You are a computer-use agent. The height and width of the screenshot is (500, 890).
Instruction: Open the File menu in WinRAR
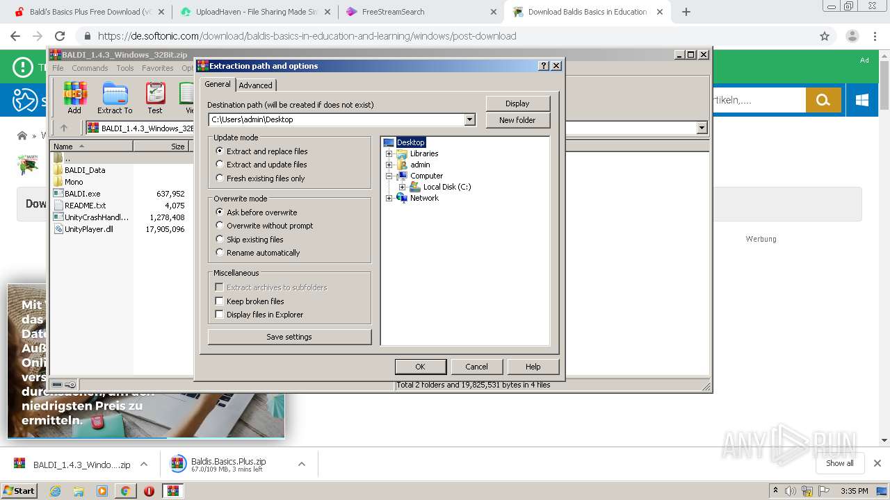(58, 68)
